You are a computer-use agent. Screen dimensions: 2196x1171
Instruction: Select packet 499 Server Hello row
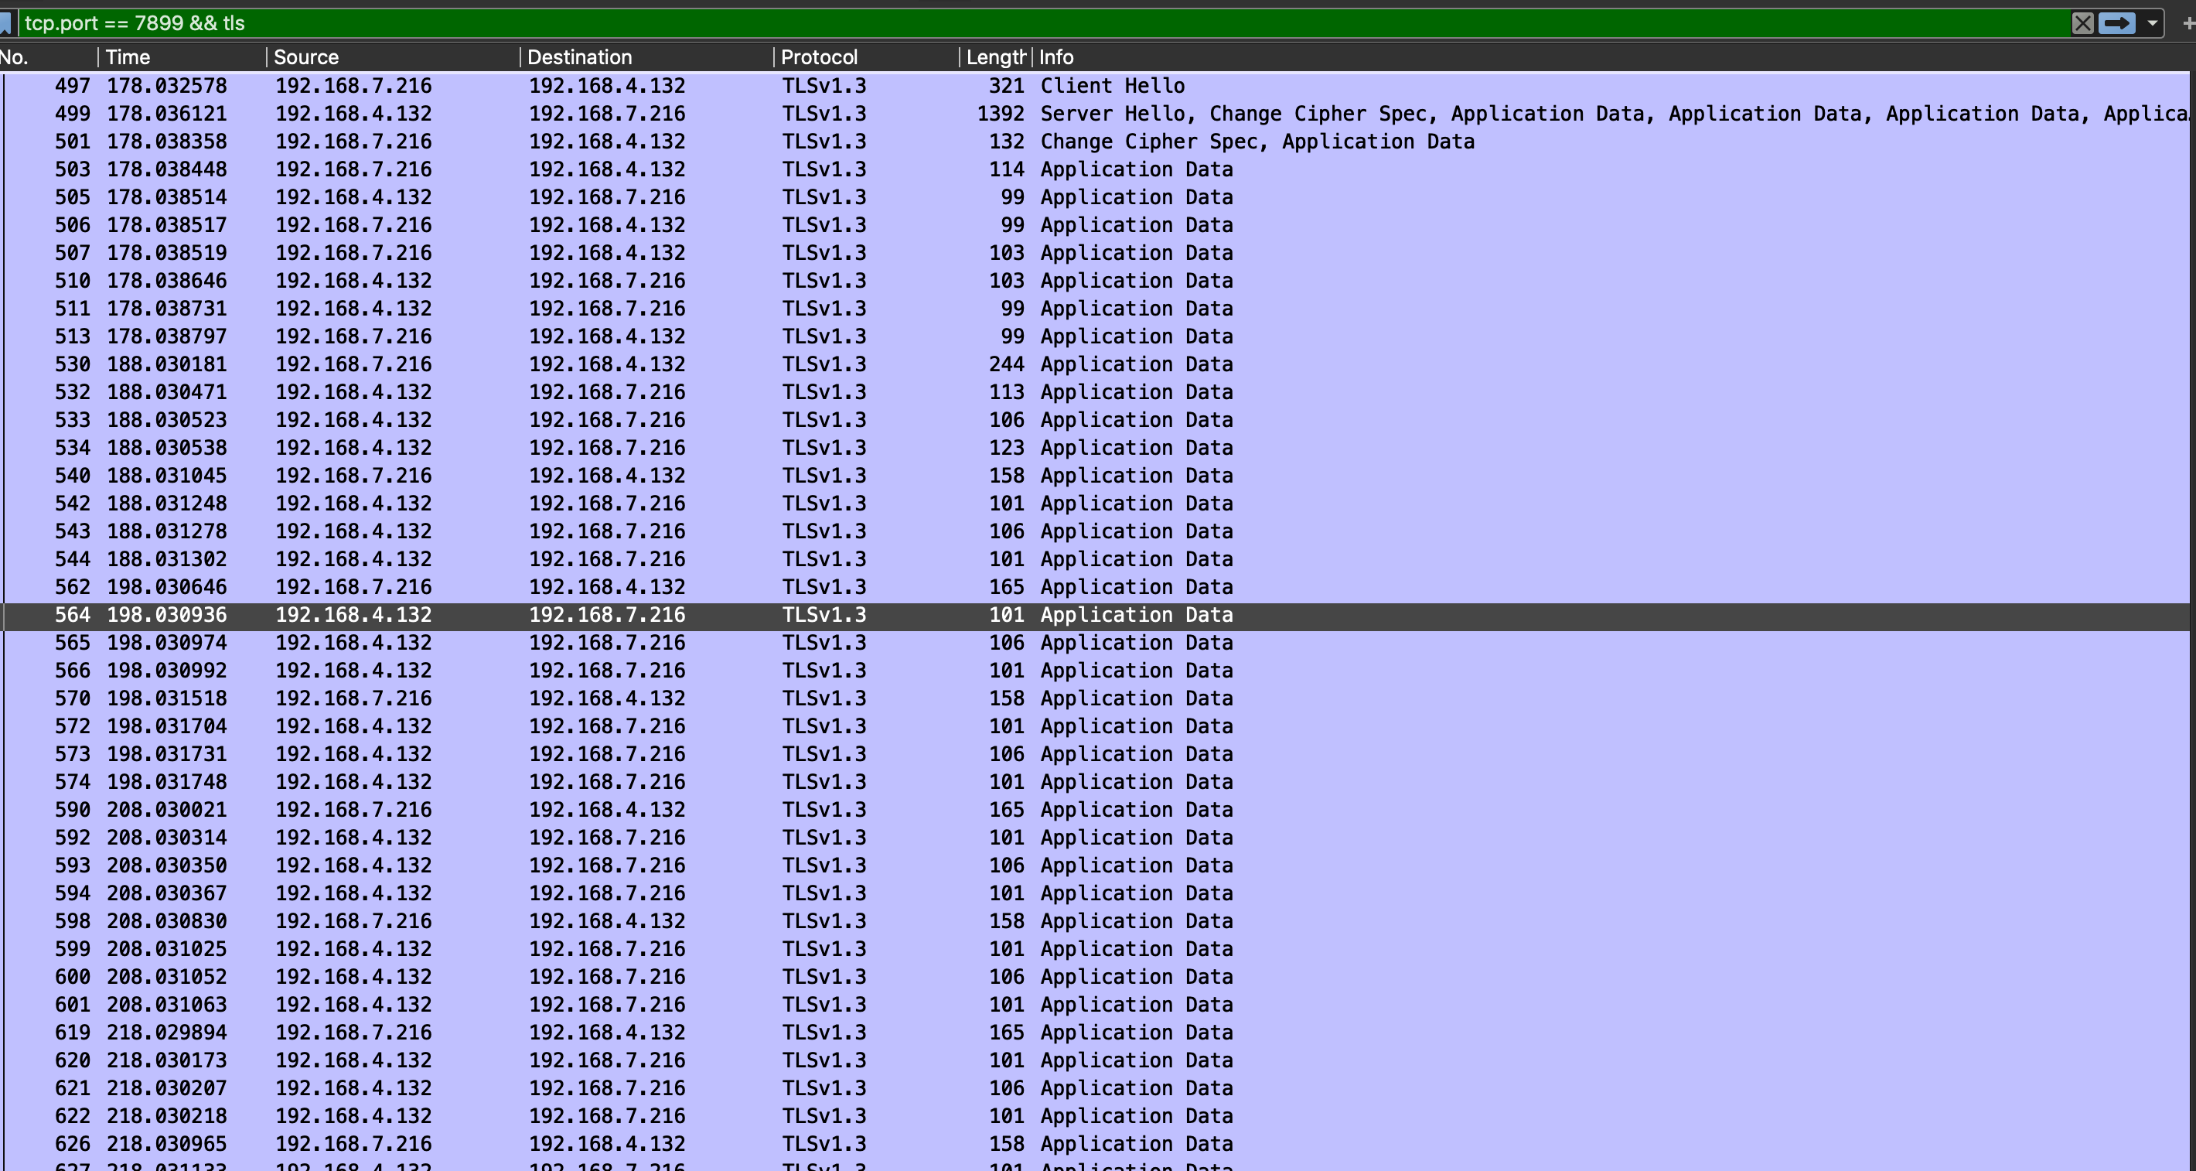point(1096,114)
